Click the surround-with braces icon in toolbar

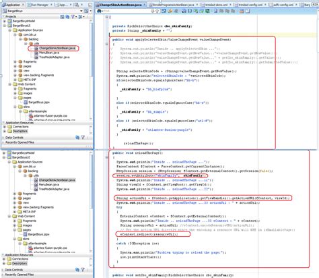(190, 11)
